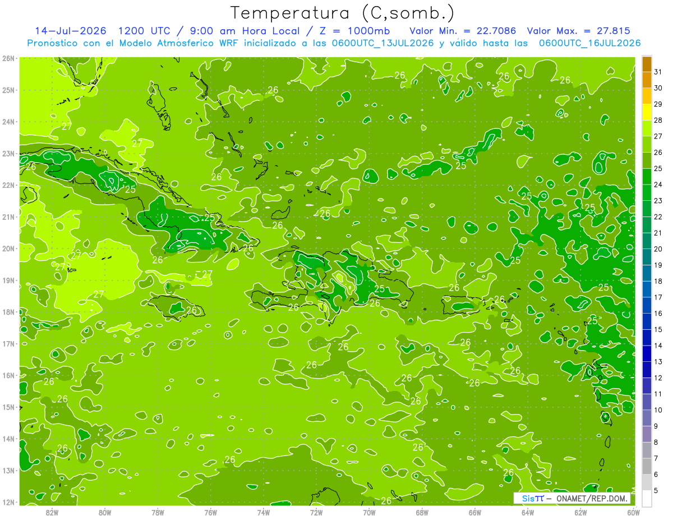Click the '68W' longitude label
This screenshot has width=673, height=520.
[422, 512]
